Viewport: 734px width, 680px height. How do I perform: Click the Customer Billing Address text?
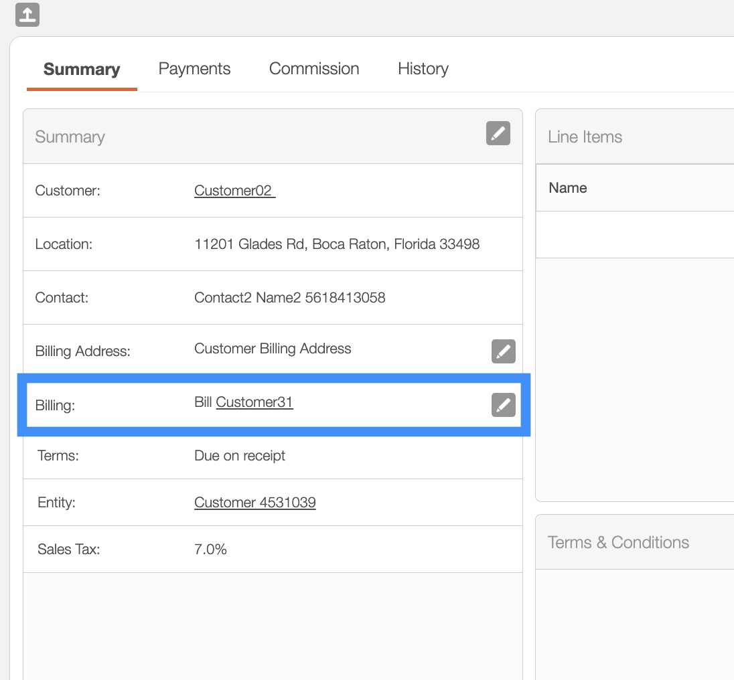point(273,349)
